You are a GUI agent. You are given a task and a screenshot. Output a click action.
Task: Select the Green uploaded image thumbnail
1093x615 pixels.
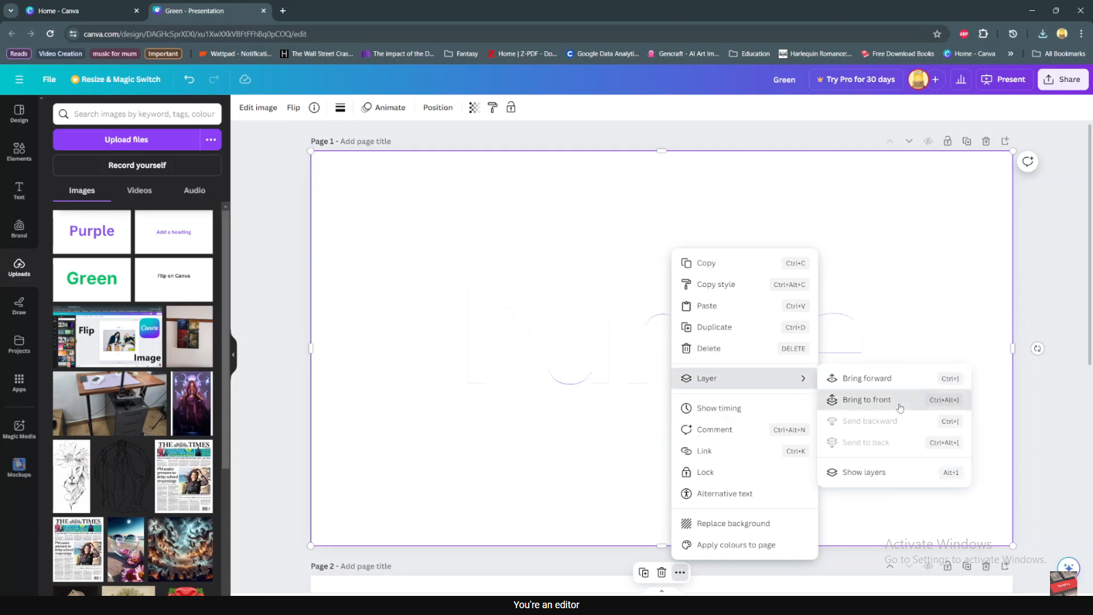[x=92, y=279]
